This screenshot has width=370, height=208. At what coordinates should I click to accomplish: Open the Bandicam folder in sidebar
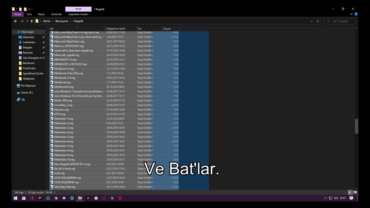click(x=29, y=63)
